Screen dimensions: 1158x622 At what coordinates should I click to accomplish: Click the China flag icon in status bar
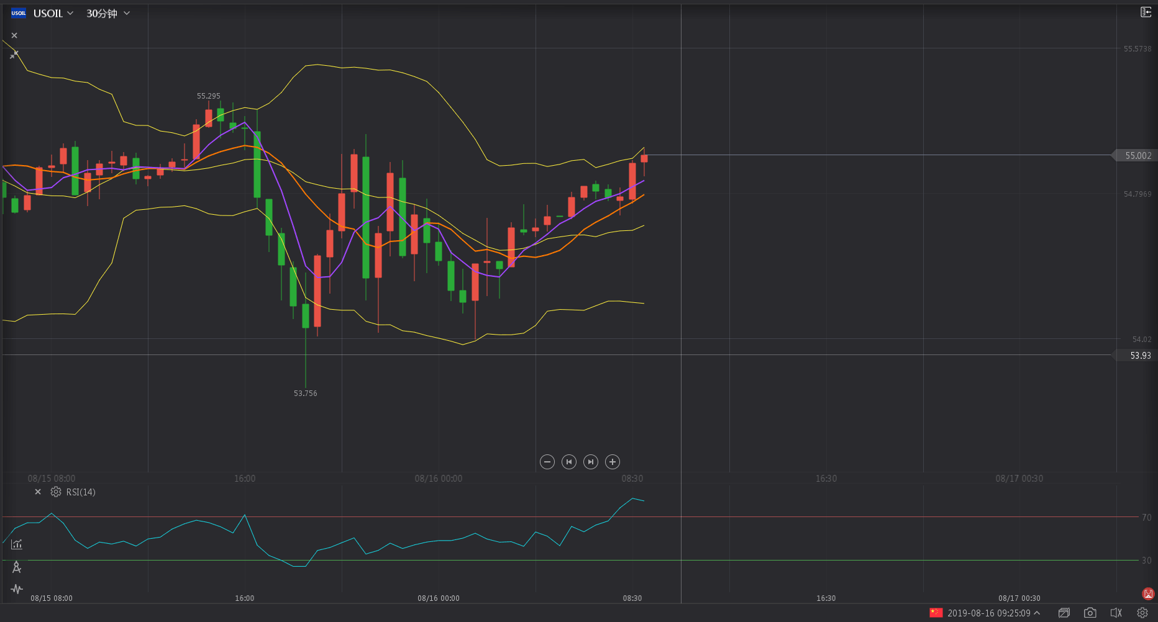pos(936,613)
